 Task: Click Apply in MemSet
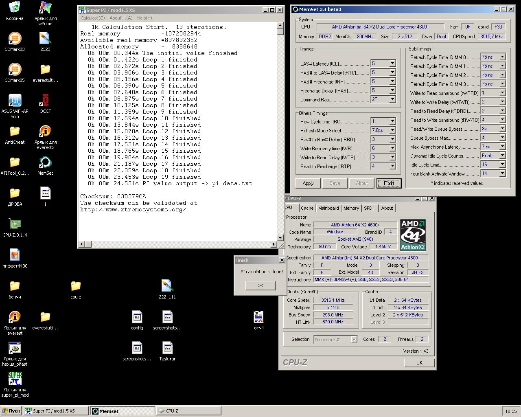[308, 183]
